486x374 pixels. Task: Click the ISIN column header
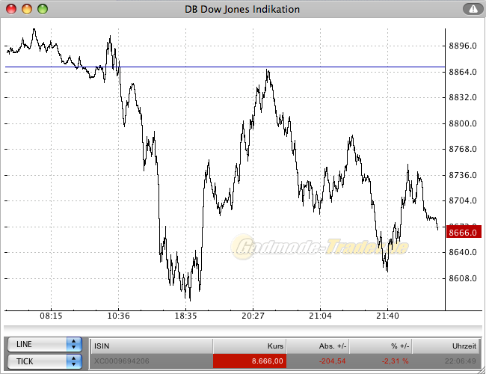pyautogui.click(x=152, y=346)
